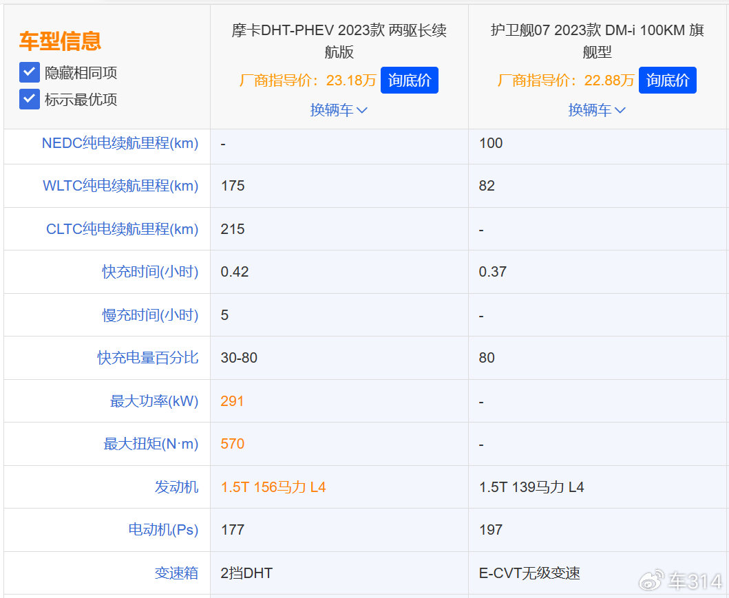Click the 变速箱 row label

pyautogui.click(x=177, y=573)
